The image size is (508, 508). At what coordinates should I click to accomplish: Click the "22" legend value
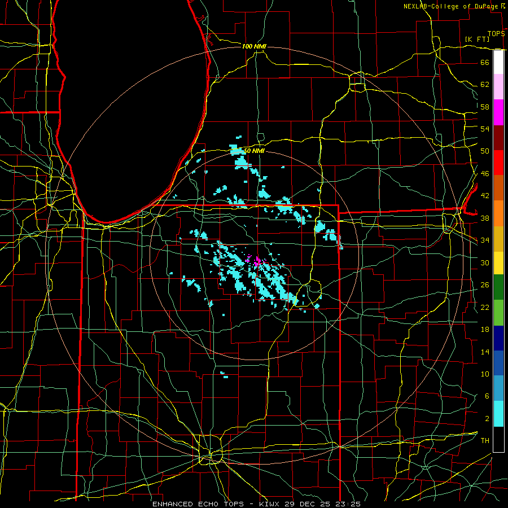[x=485, y=307]
